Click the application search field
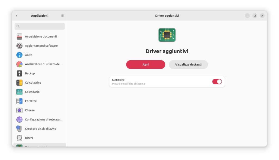This screenshot has height=160, width=279. [40, 26]
